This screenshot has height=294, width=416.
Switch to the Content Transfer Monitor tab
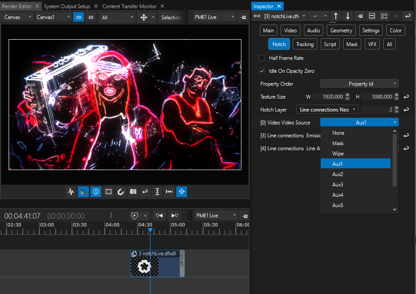click(129, 6)
